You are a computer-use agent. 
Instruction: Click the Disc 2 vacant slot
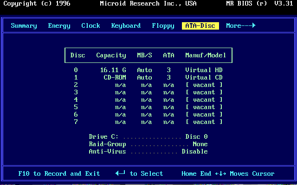204,85
